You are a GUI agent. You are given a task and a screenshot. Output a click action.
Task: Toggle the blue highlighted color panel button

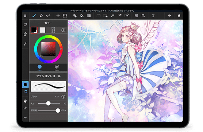(x=25, y=85)
